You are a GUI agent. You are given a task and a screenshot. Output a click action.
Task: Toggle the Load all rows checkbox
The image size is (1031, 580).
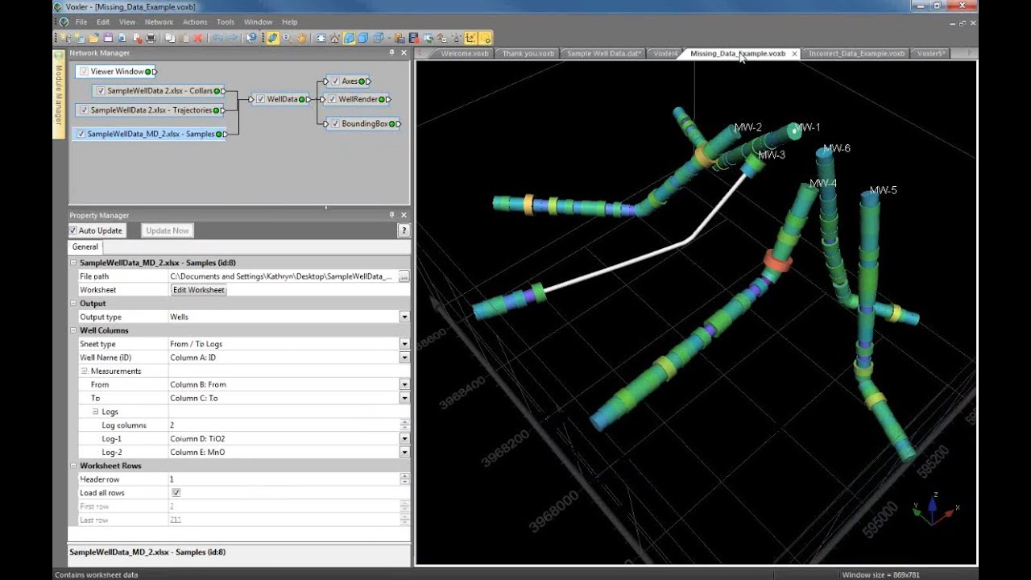click(x=176, y=493)
